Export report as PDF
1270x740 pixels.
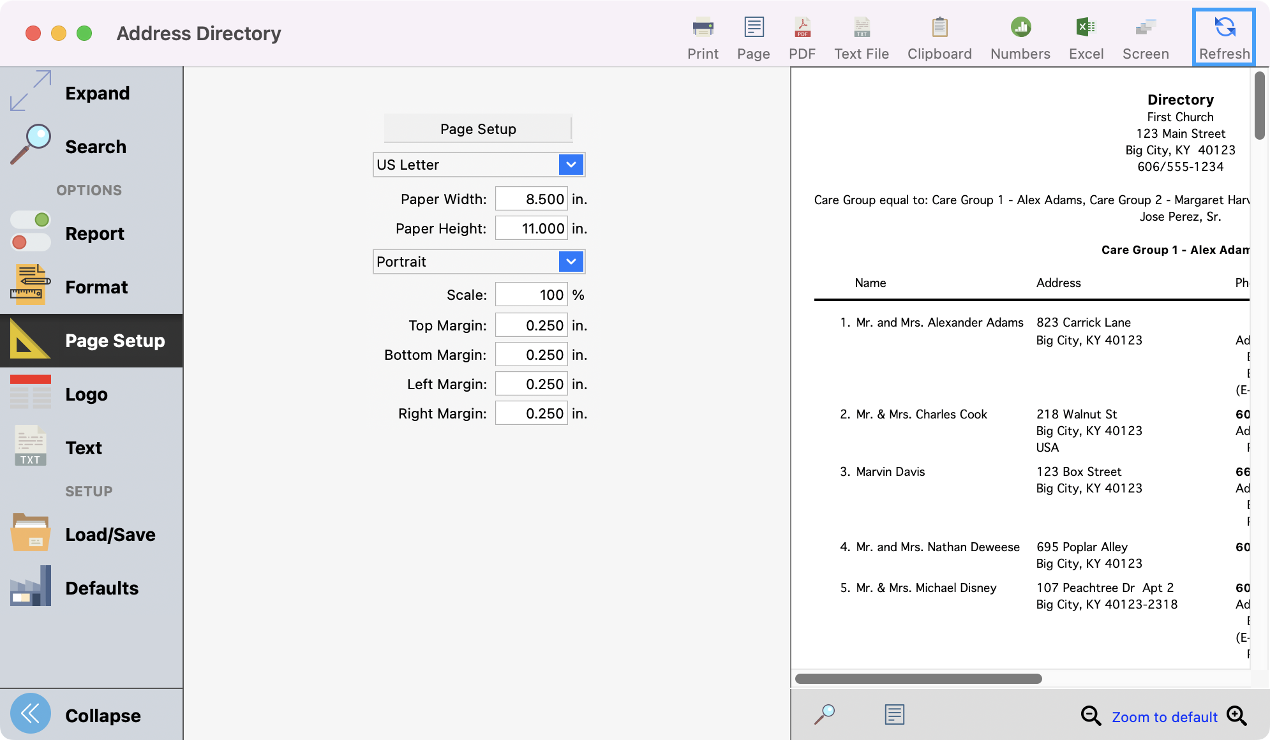(802, 38)
